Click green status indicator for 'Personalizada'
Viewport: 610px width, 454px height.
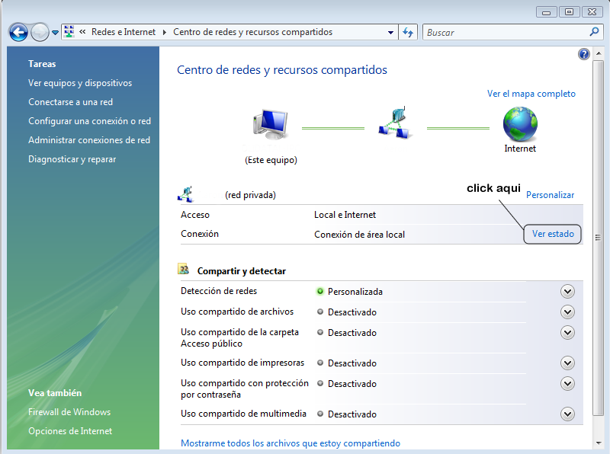319,291
